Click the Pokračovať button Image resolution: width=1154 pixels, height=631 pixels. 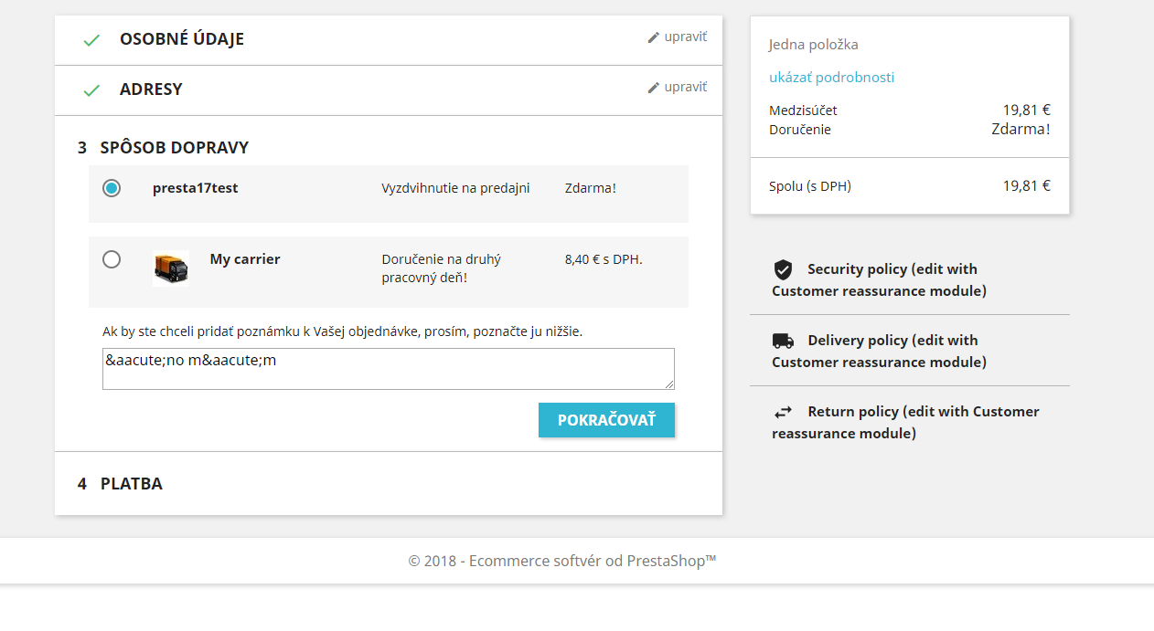[x=606, y=420]
